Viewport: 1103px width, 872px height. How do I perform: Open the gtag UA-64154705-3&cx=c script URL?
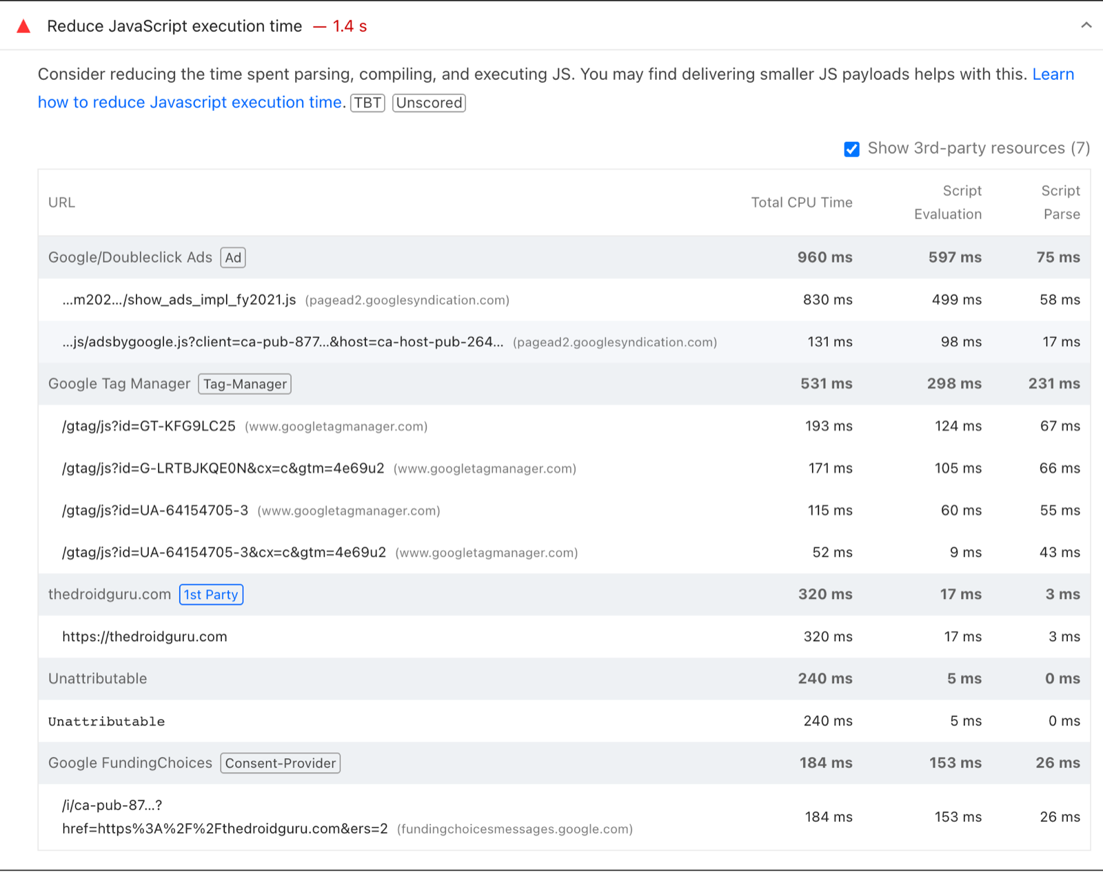(224, 552)
